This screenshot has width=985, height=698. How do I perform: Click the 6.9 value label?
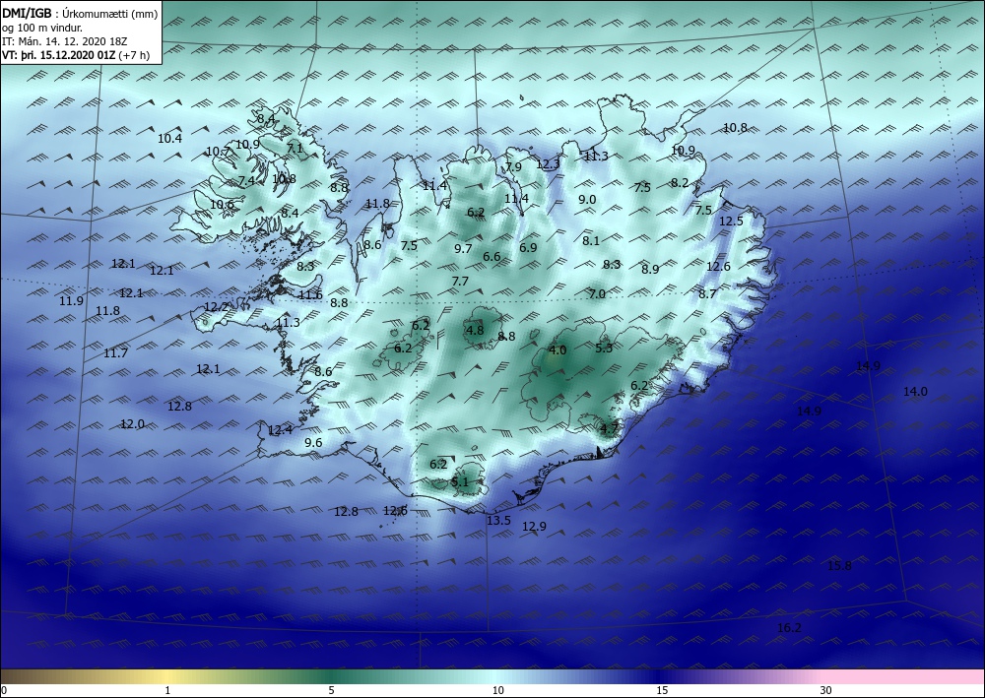[528, 248]
